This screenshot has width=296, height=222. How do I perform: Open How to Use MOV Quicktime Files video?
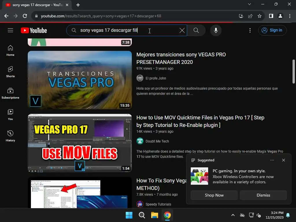[200, 121]
